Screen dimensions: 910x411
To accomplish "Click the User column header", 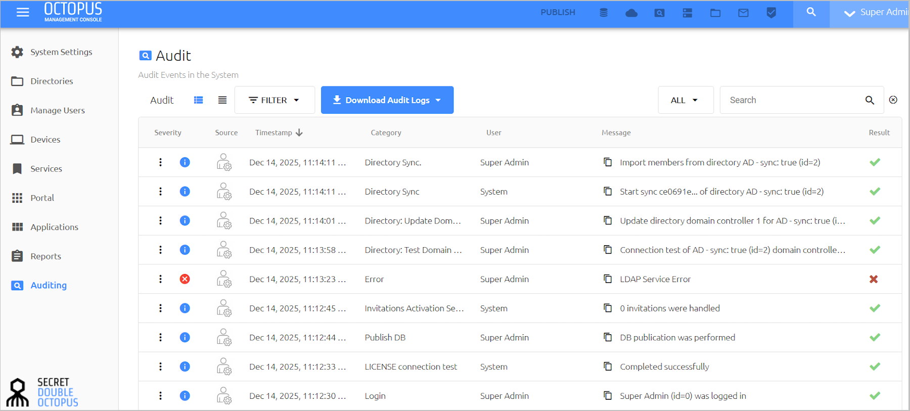I will (494, 133).
